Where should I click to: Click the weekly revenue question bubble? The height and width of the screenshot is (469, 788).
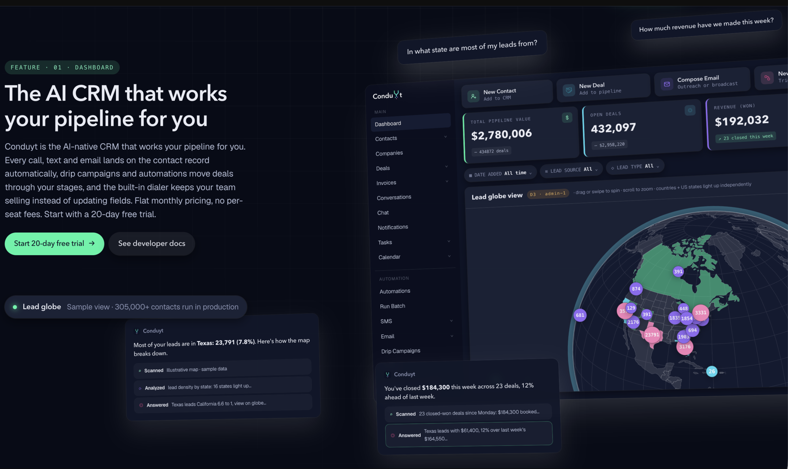(x=706, y=25)
